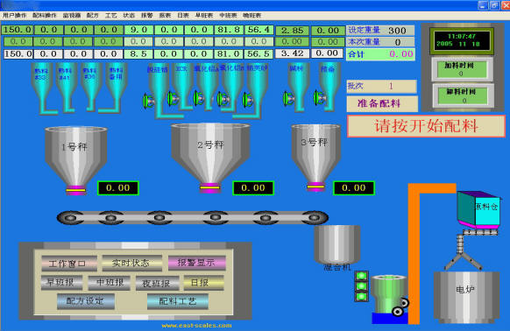The image size is (510, 331).
Task: Open the 报警 menu in the menu bar
Action: click(146, 15)
